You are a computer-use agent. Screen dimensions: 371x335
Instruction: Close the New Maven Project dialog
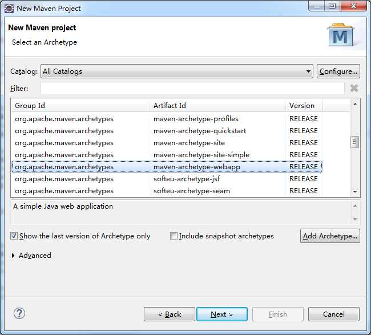[x=353, y=6]
